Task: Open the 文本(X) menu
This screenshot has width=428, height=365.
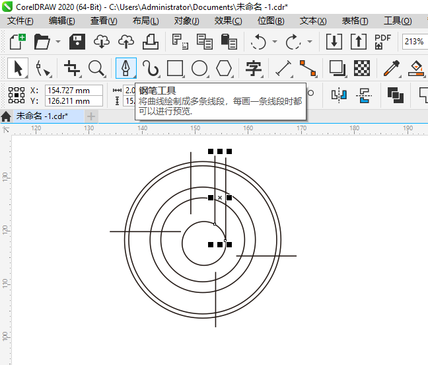Action: [x=313, y=20]
